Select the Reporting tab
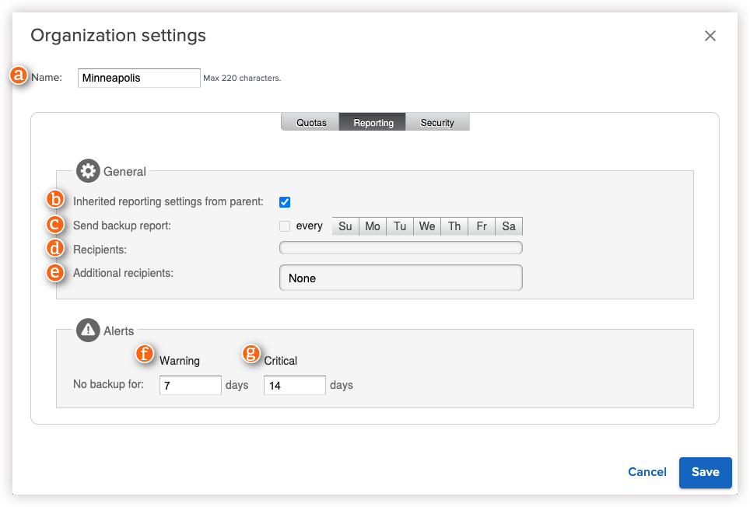Screen dimensions: 750x507 tap(373, 122)
